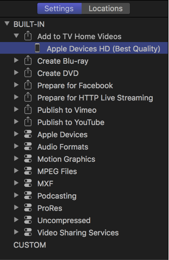The image size is (169, 260).
Task: Click settings-group icon beside Podcasting
Action: click(28, 195)
